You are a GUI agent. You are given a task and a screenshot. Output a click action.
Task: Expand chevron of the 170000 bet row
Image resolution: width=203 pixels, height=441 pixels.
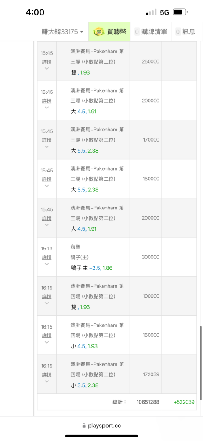47,147
